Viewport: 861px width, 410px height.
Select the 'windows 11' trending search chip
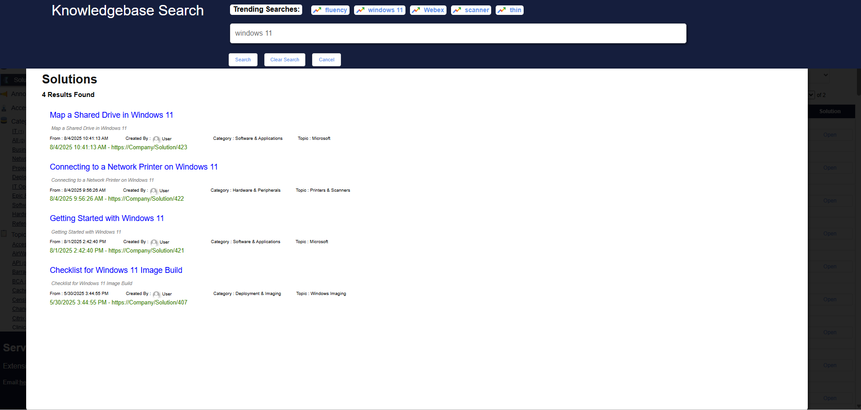tap(380, 10)
